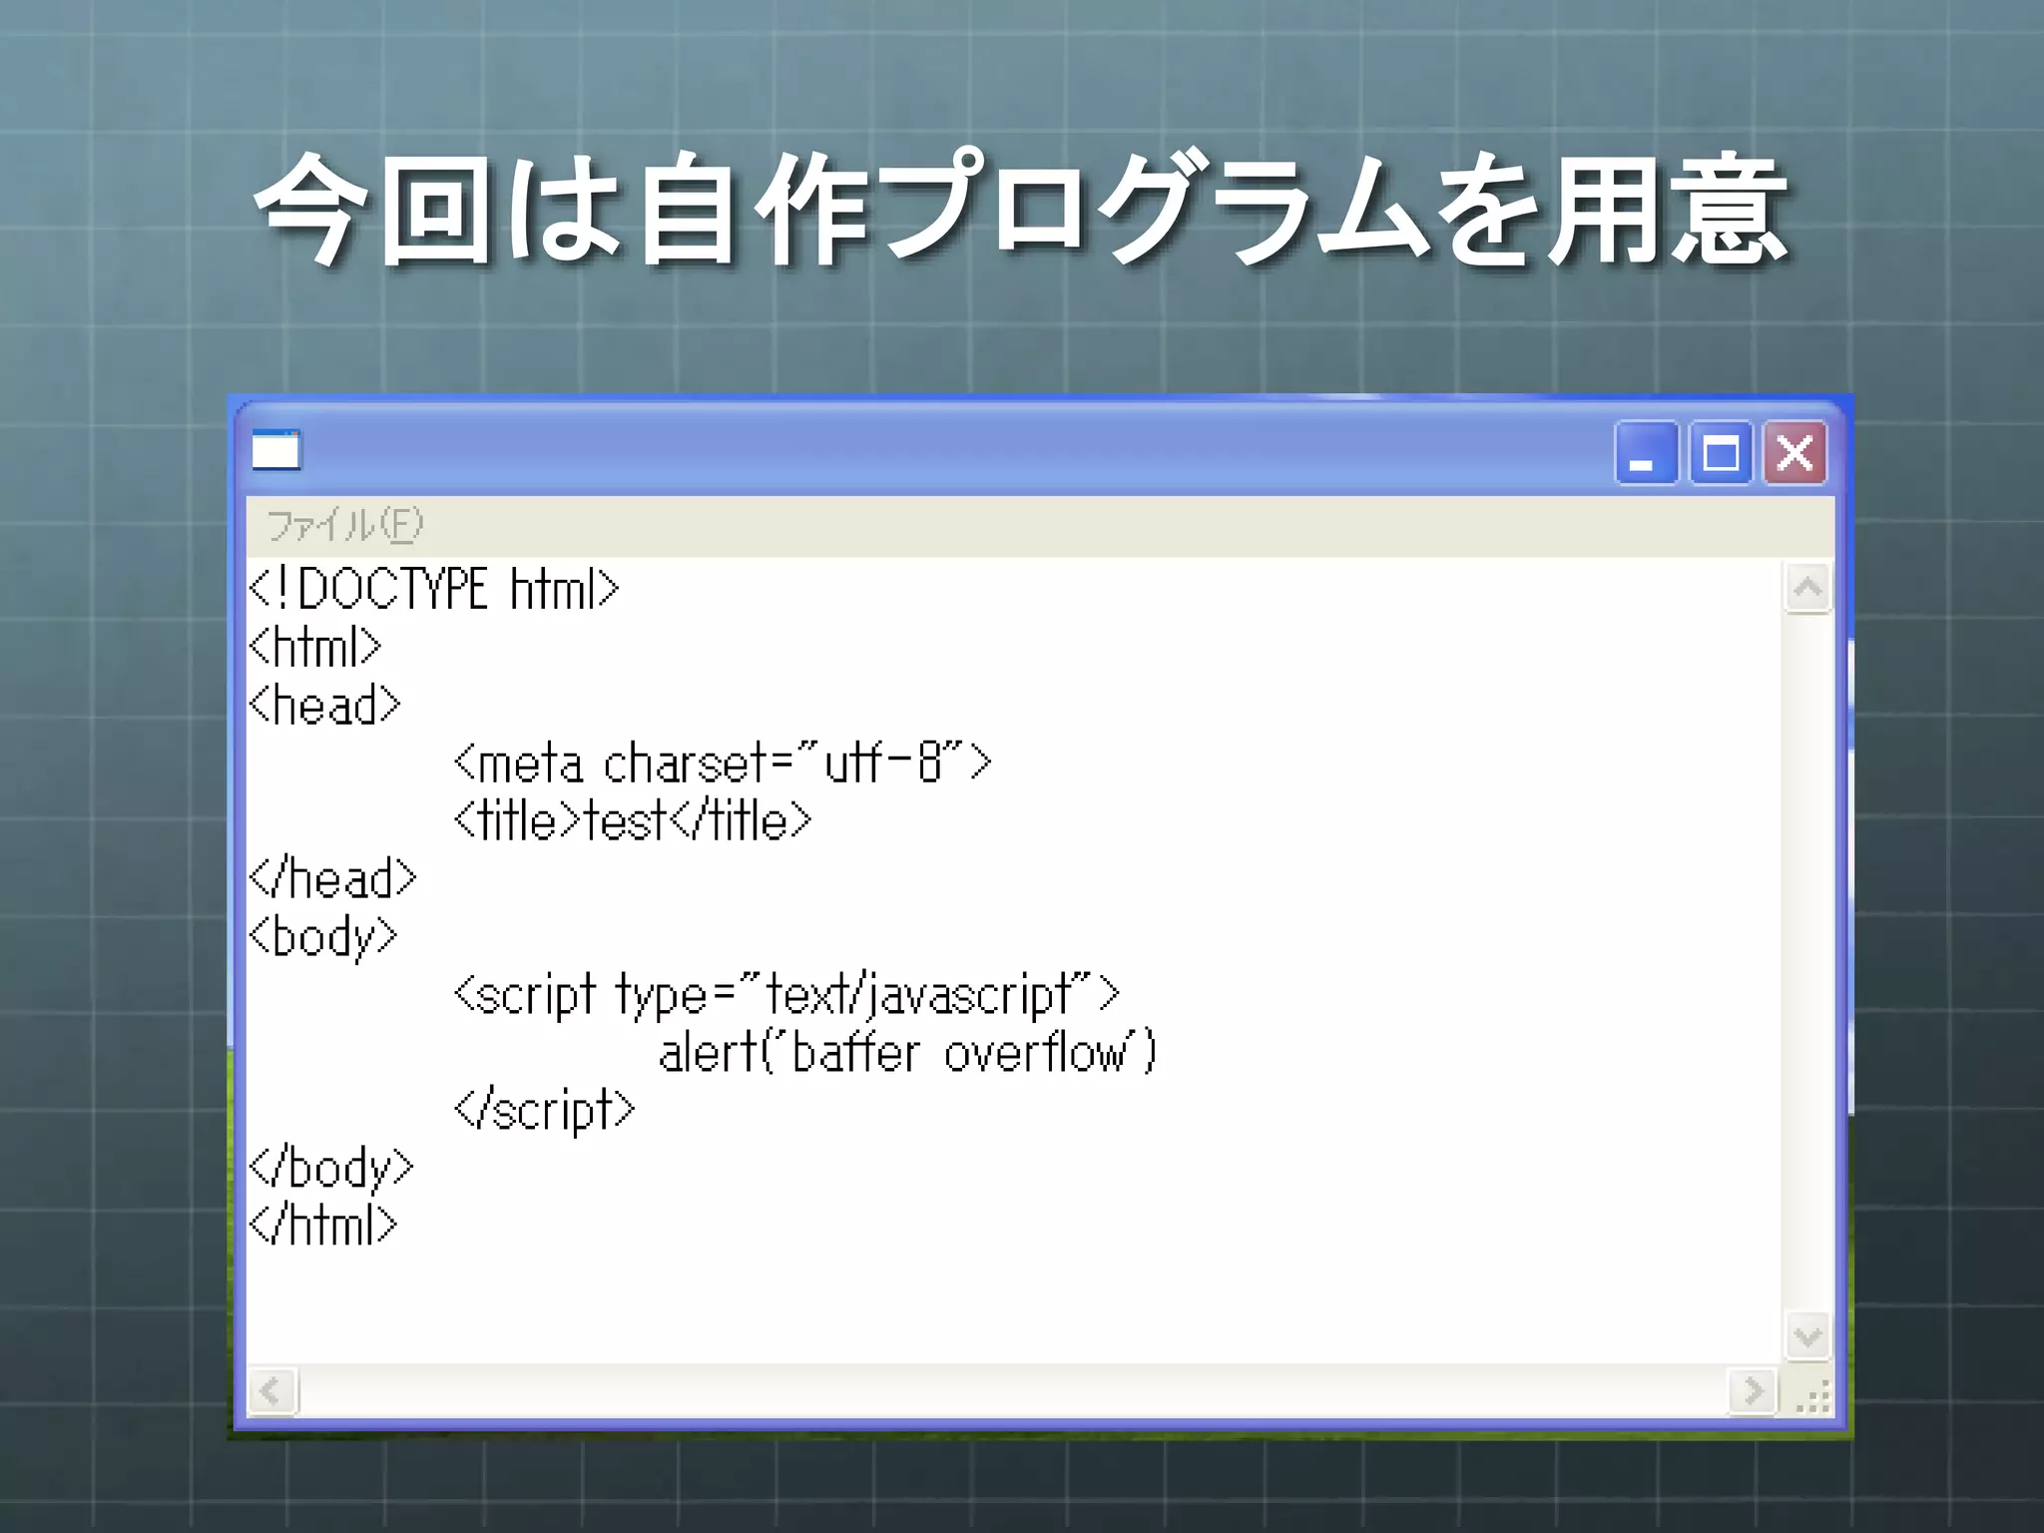Click the '</script>' closing tag line

click(x=544, y=1111)
